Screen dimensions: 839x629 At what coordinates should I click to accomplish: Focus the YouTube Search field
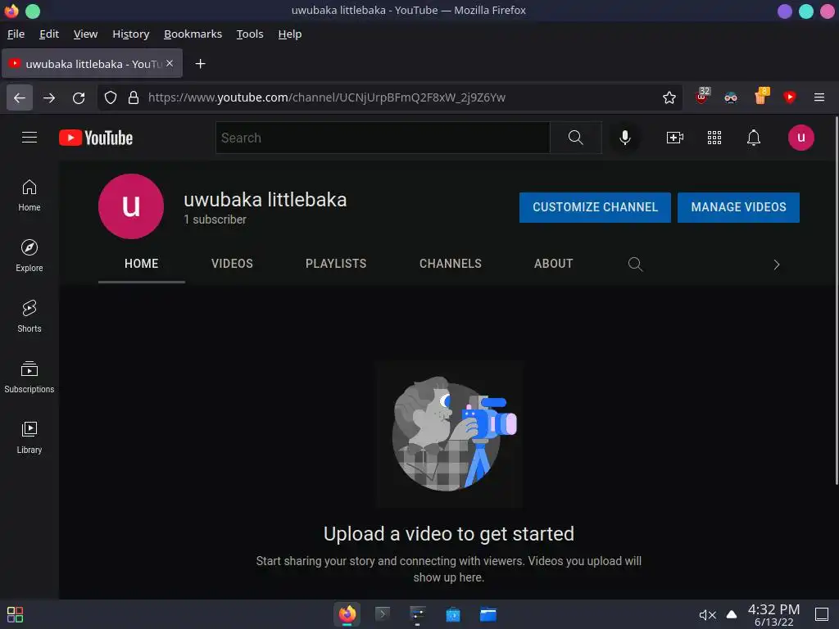(x=383, y=138)
